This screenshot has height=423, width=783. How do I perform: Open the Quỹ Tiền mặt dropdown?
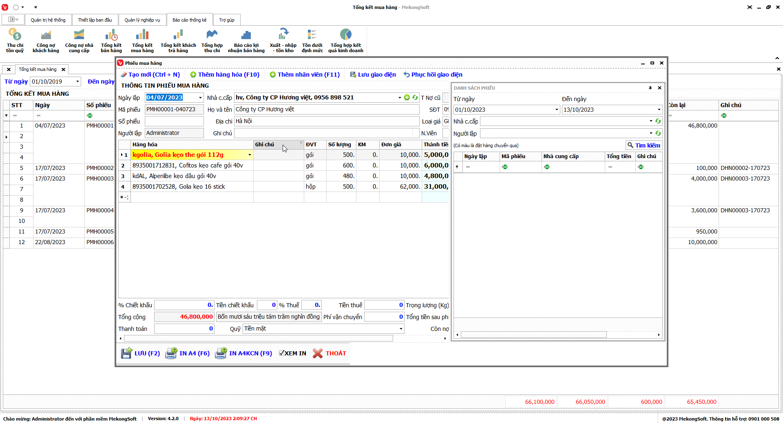coord(400,329)
